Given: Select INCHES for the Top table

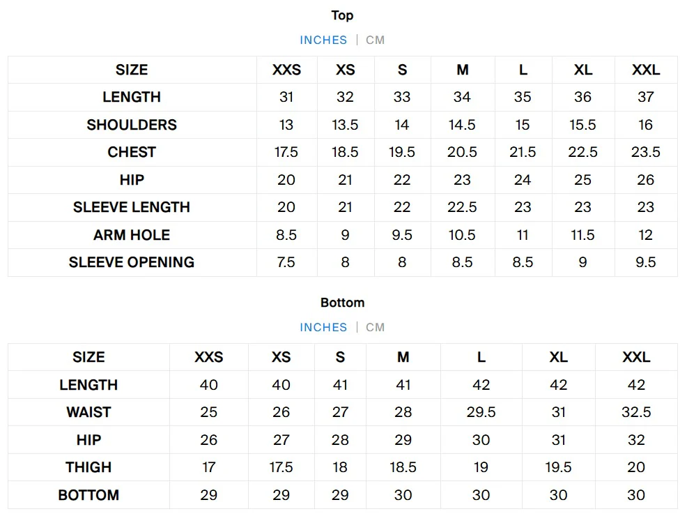Looking at the screenshot, I should [x=323, y=40].
